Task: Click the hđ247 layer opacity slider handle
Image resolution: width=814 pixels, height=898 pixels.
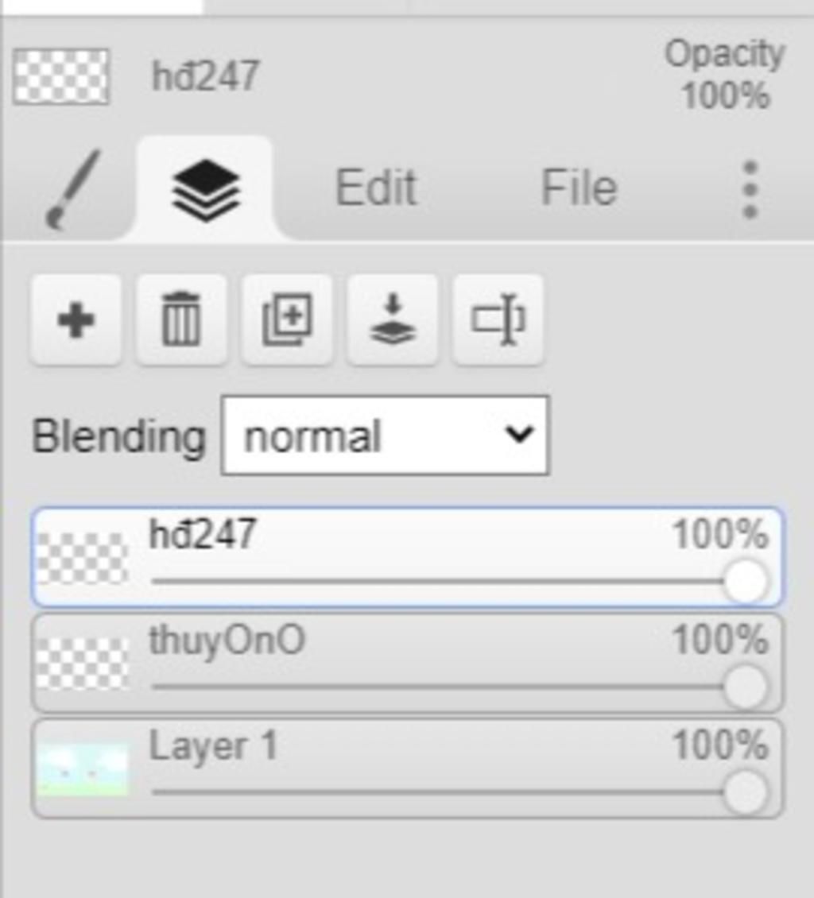Action: (746, 582)
